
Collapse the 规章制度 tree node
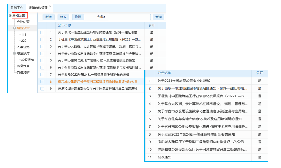pyautogui.click(x=14, y=53)
